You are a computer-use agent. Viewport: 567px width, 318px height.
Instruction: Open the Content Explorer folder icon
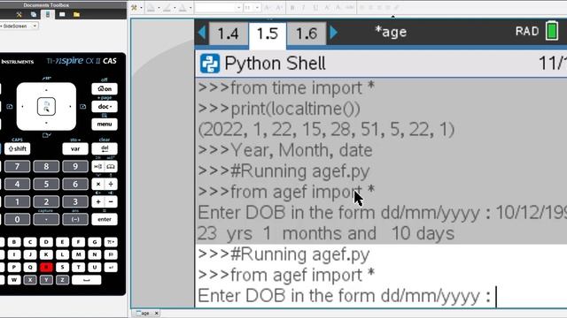click(x=76, y=14)
